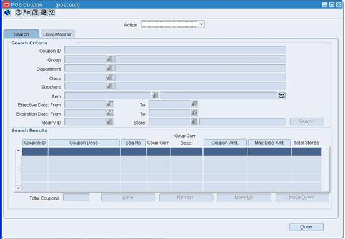This screenshot has height=239, width=345.
Task: Click the Move Up button
Action: (x=244, y=198)
